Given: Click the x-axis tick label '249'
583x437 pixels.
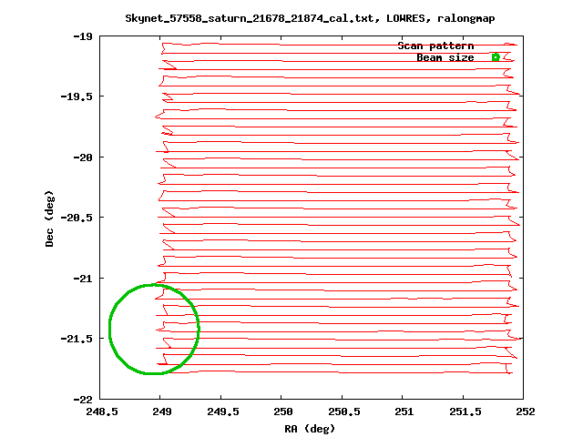Looking at the screenshot, I should point(162,412).
